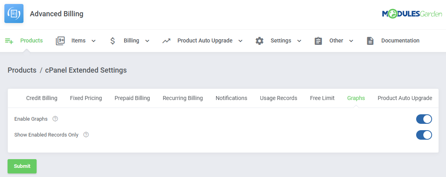446x177 pixels.
Task: Open the Items menu label
Action: 78,40
